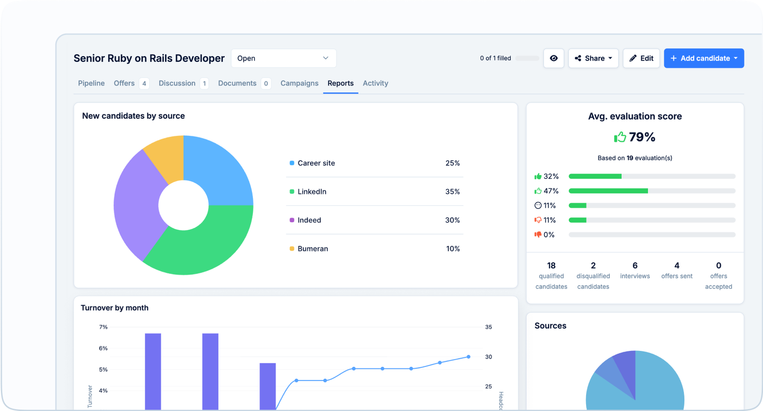Click the last headcount line point near 30
Viewport: 763px width, 411px height.
(469, 357)
